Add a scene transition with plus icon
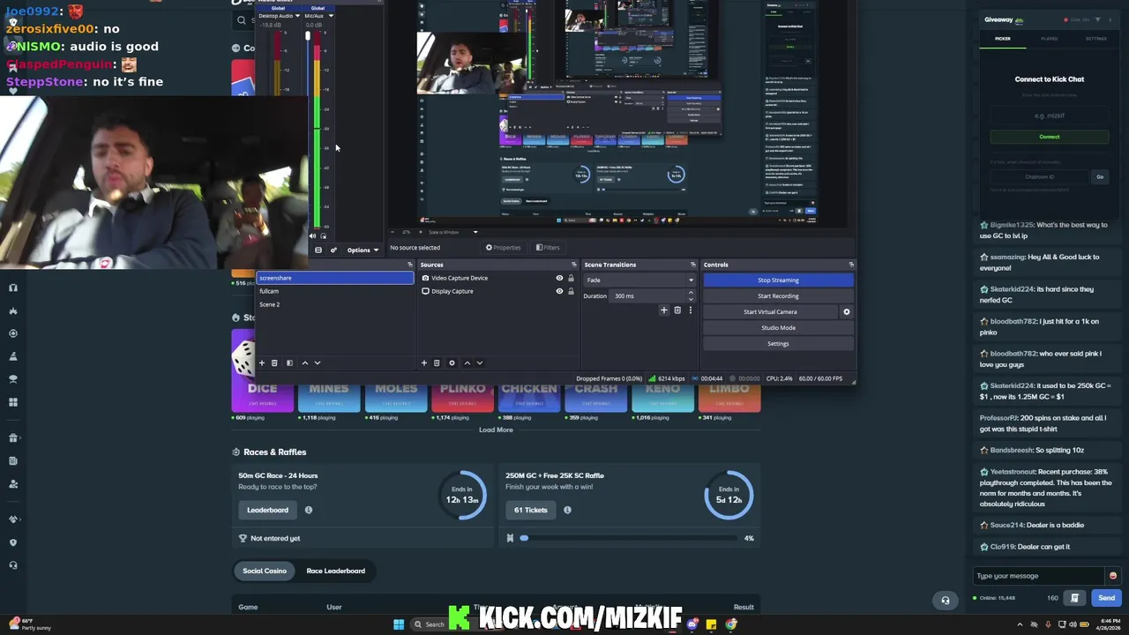The image size is (1129, 635). pyautogui.click(x=664, y=310)
